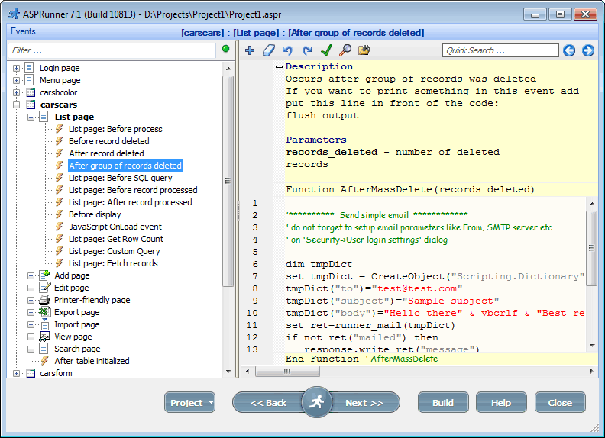Viewport: 605px width, 438px height.
Task: Click lightning icon beside After table initialized
Action: (x=45, y=361)
